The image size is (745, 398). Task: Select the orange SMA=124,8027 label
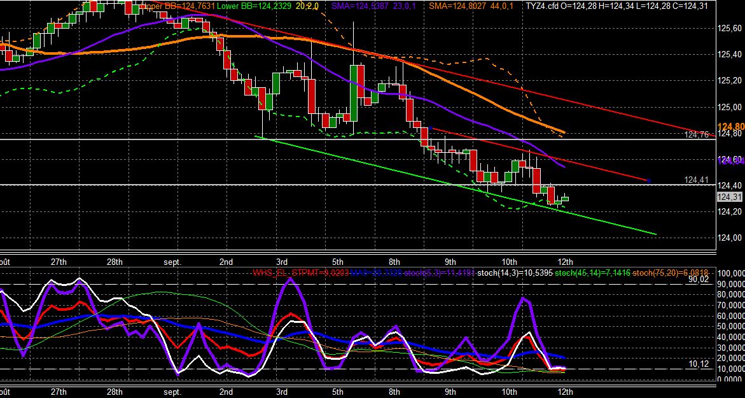457,6
